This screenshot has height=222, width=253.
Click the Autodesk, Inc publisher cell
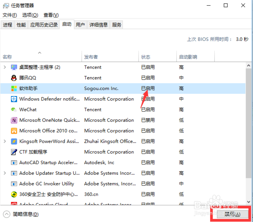pyautogui.click(x=99, y=163)
